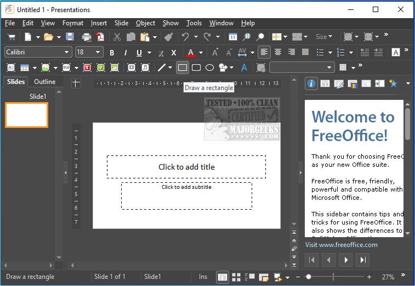Click the Redo arrow icon
The image size is (415, 286).
207,37
